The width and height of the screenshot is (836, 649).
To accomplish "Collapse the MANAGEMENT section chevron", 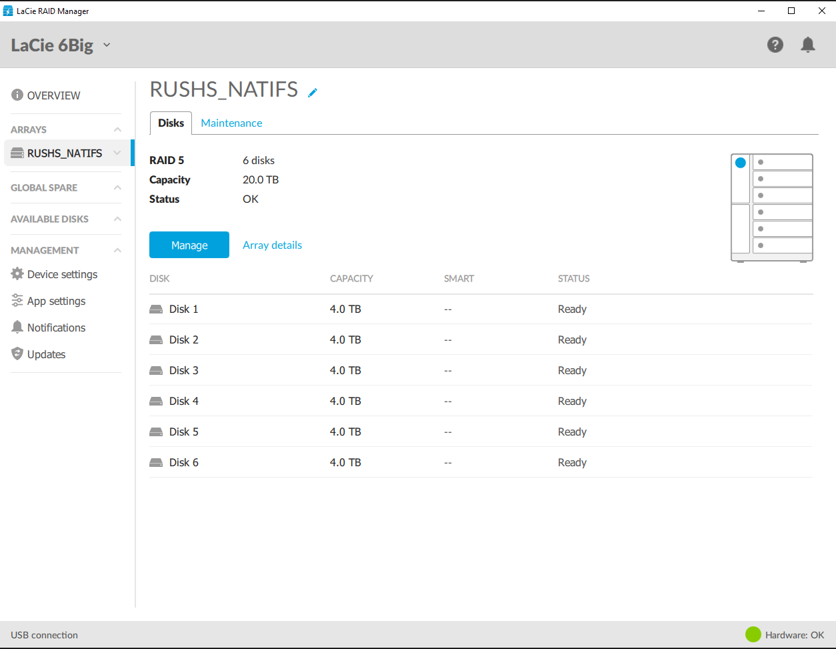I will (117, 250).
